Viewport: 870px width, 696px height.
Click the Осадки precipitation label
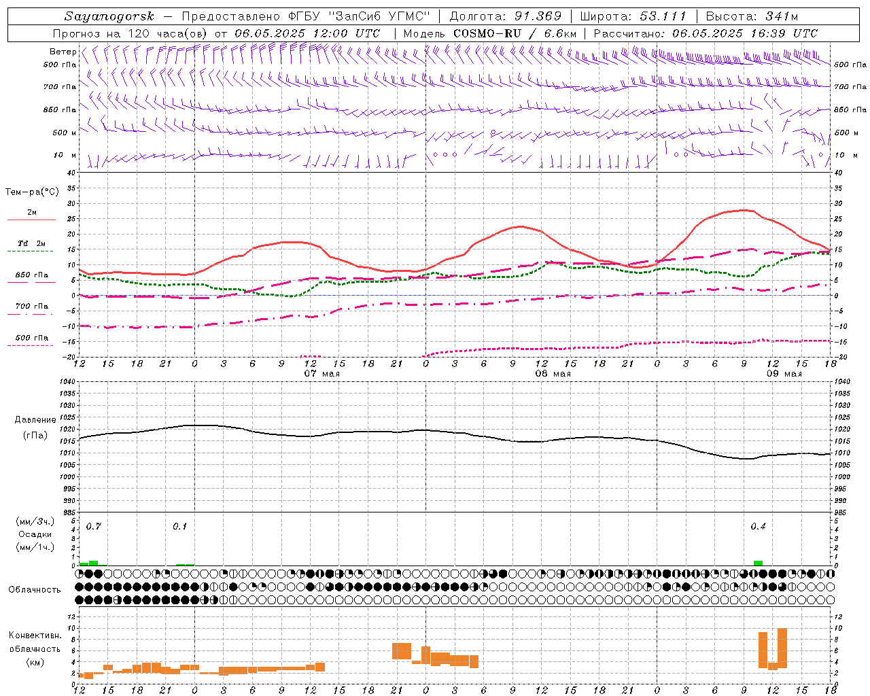click(35, 534)
